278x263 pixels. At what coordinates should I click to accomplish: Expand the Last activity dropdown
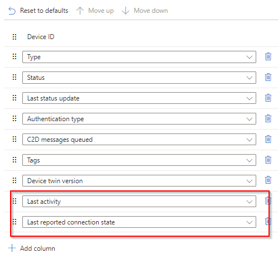[139, 202]
